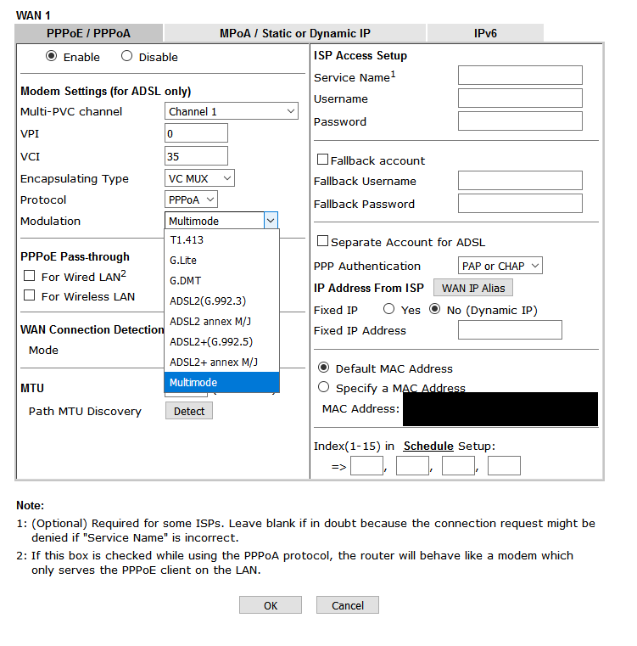Click the Fallback Password field
Image resolution: width=637 pixels, height=646 pixels.
point(520,203)
